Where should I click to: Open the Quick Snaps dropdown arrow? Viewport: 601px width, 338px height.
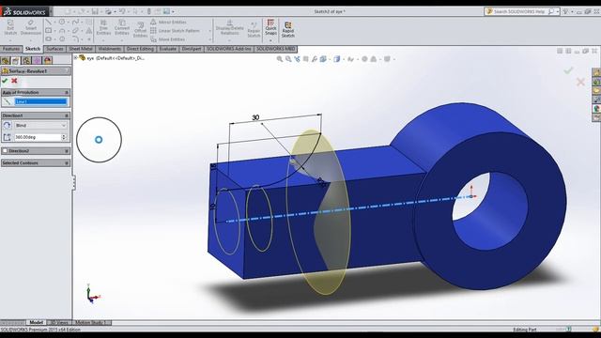[x=270, y=40]
